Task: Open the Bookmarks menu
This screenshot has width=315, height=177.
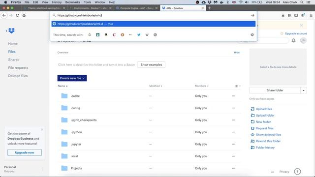Action: tap(73, 2)
